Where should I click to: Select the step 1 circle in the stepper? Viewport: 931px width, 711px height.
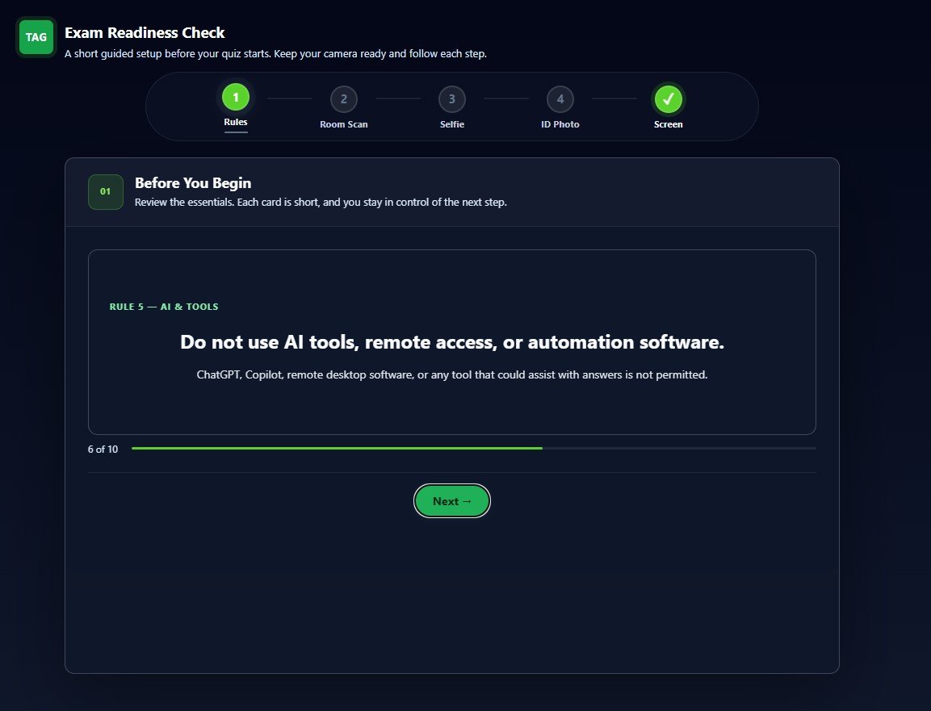click(236, 98)
